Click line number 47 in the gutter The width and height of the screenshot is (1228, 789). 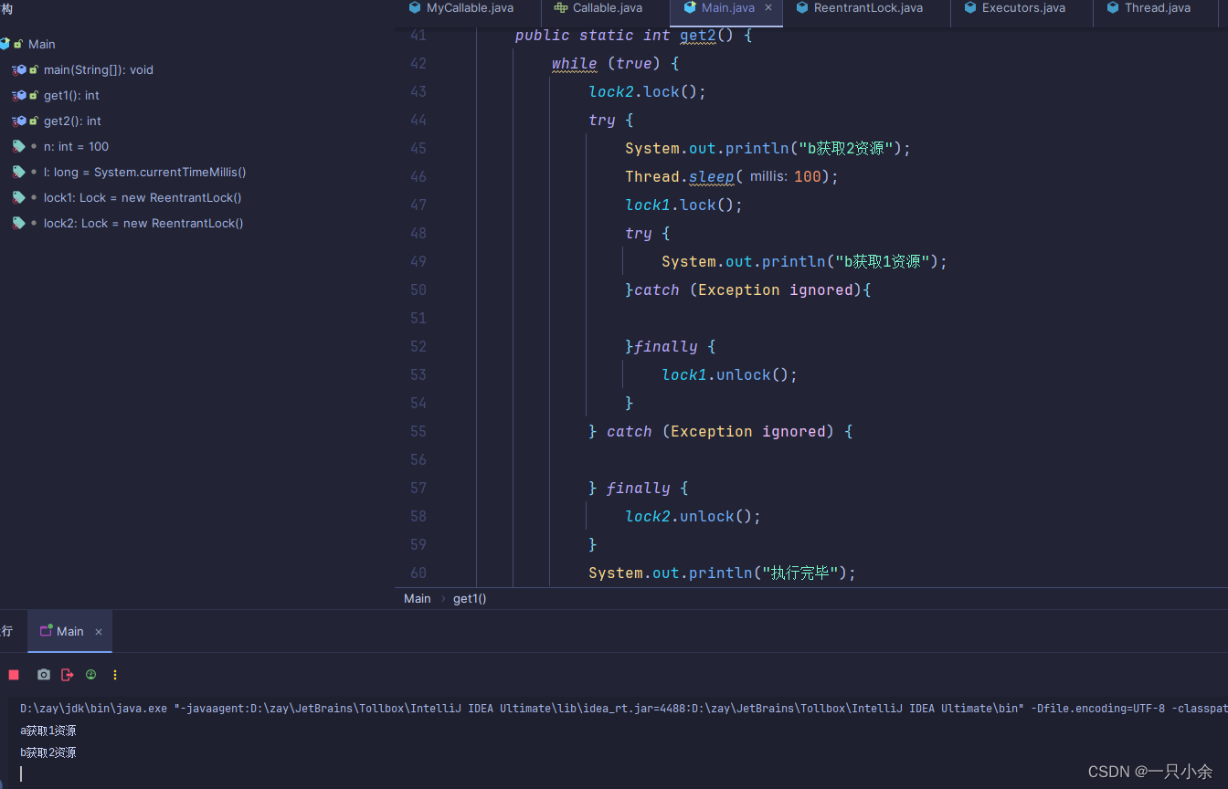(x=418, y=205)
